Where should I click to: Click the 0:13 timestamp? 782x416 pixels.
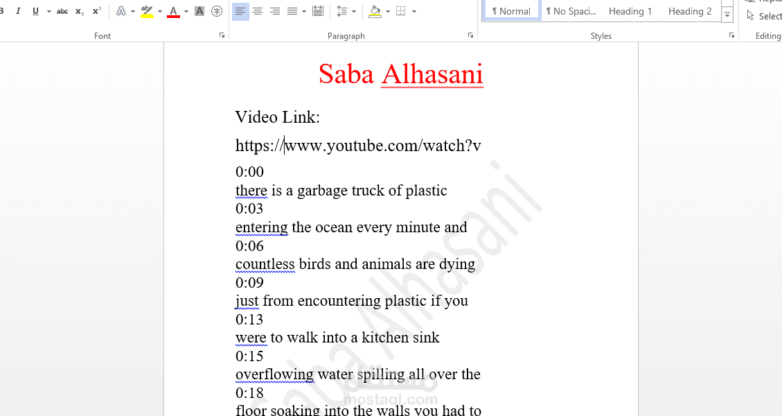pyautogui.click(x=249, y=320)
